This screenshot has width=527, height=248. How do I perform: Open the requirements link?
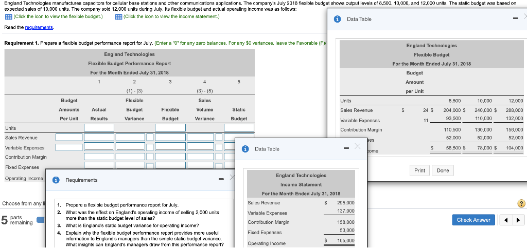tap(39, 27)
